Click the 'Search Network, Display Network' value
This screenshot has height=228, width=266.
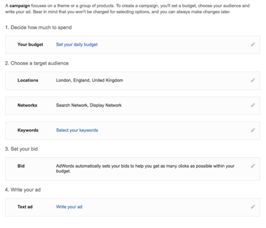tap(89, 105)
